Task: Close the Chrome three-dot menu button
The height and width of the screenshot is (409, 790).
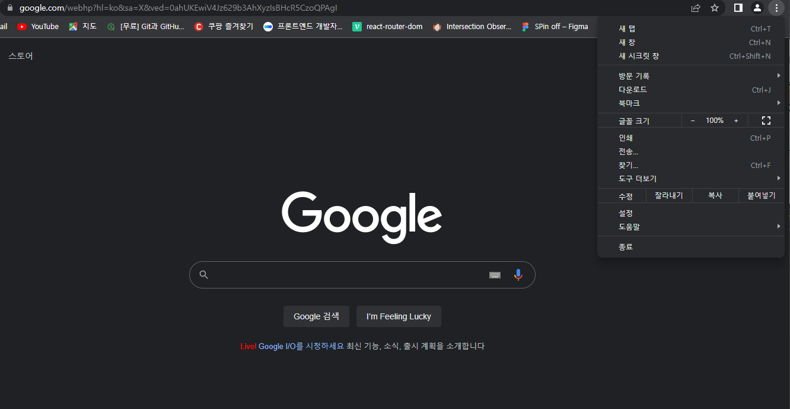Action: [x=776, y=8]
